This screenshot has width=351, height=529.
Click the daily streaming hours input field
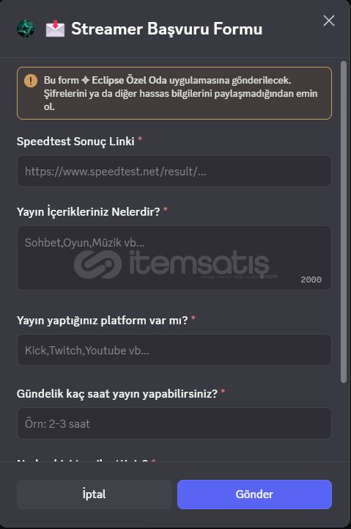point(174,423)
